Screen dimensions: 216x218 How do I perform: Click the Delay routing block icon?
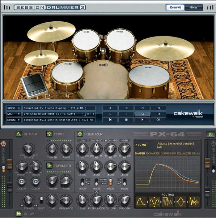click(x=194, y=202)
